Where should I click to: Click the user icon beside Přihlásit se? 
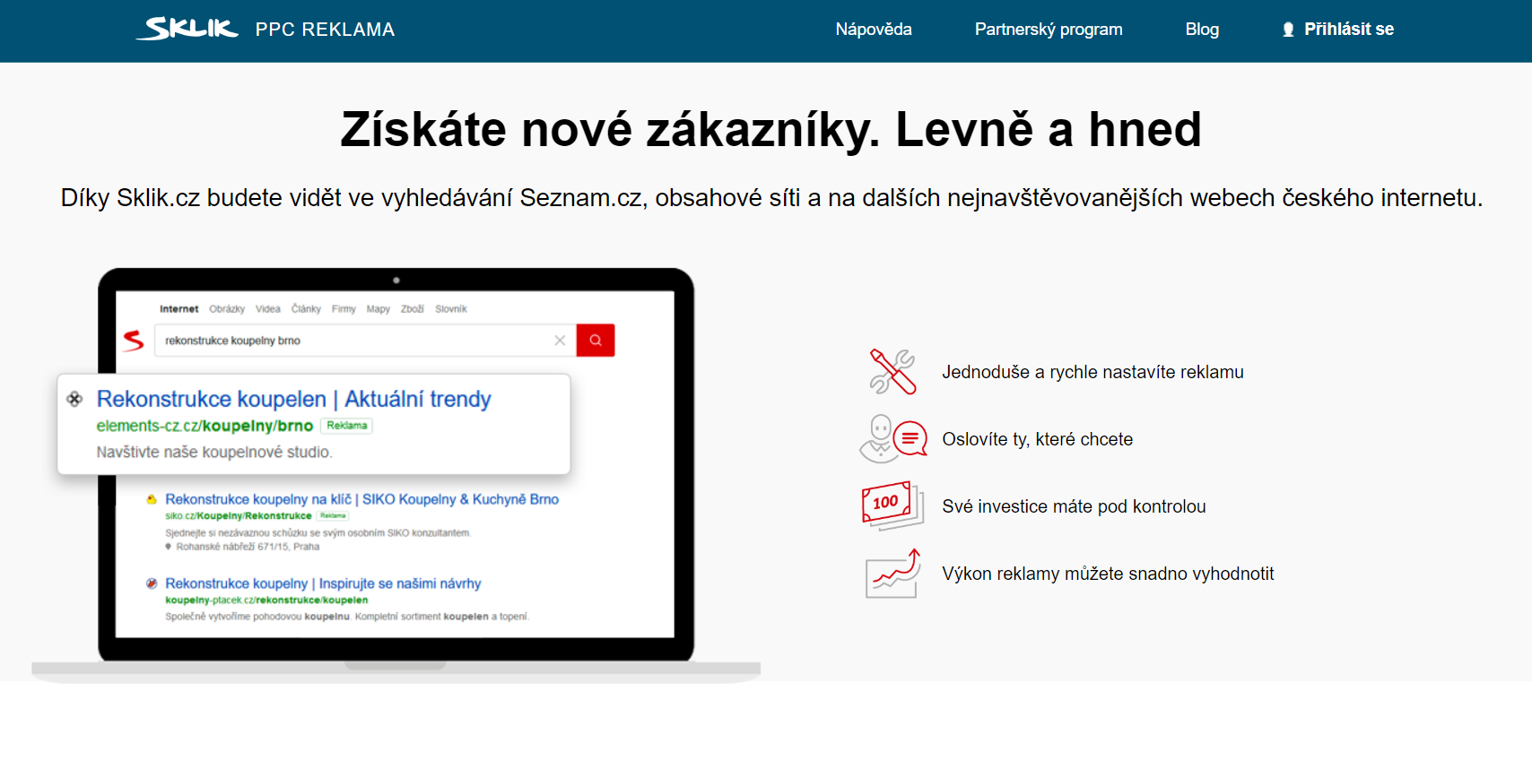tap(1288, 30)
